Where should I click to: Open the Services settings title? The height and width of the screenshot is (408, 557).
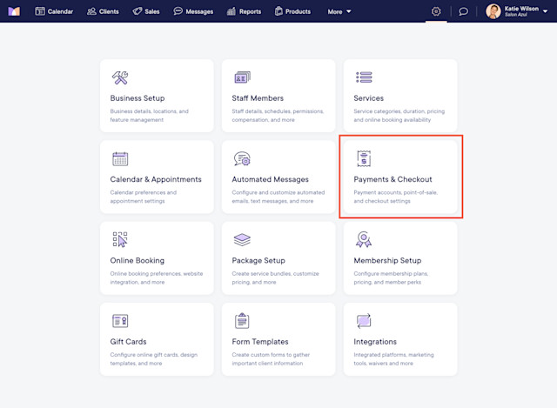point(369,98)
